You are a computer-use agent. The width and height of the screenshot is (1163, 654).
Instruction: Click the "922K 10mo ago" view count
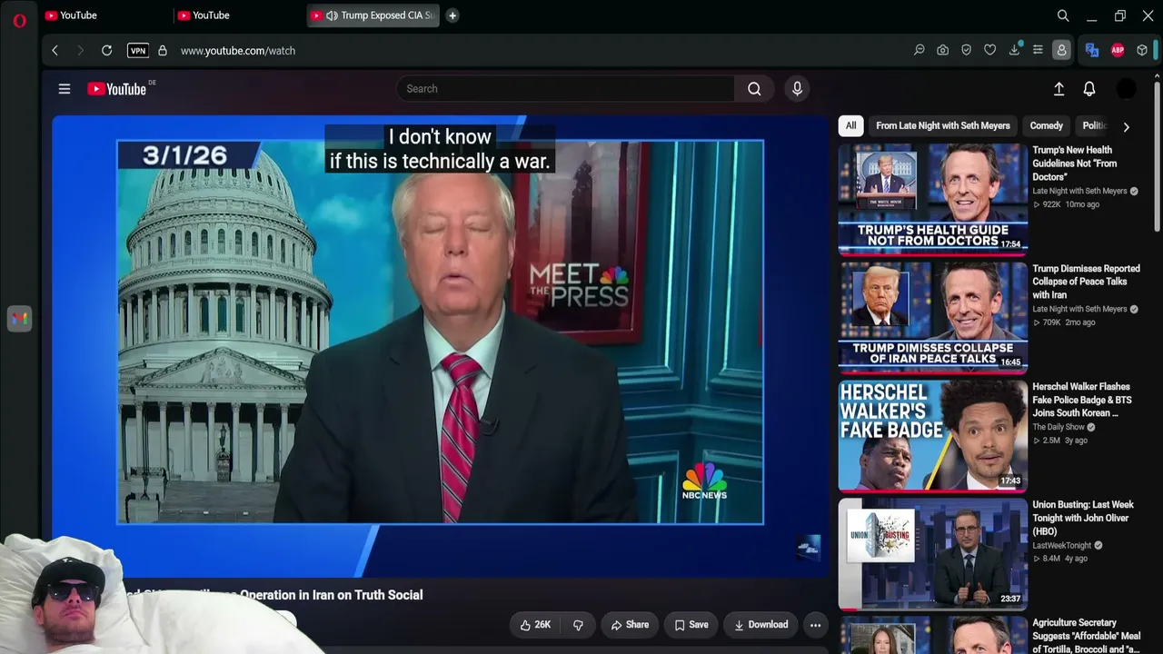click(x=1066, y=204)
